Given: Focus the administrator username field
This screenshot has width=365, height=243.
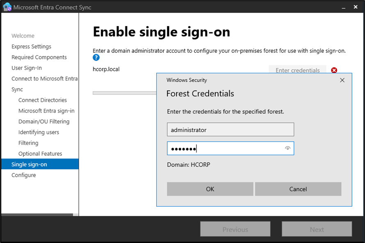Looking at the screenshot, I should click(x=230, y=130).
